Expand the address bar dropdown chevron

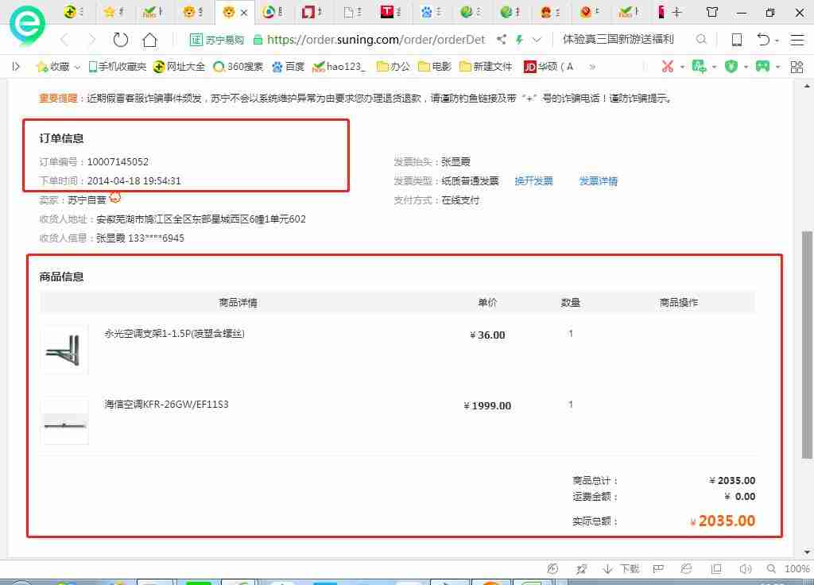pos(537,40)
